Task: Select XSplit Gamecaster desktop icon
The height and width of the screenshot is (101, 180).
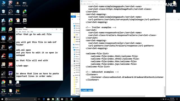Action: tap(10, 75)
